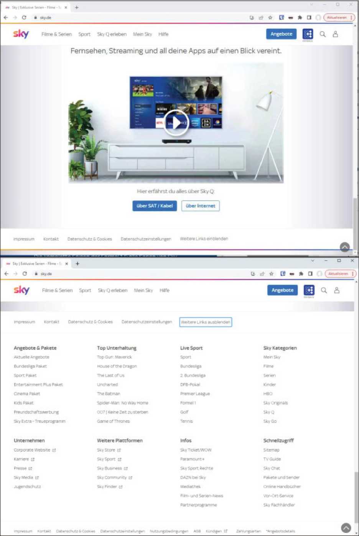
Task: Open the search magnifier in the lower window's Sky header
Action: 324,290
